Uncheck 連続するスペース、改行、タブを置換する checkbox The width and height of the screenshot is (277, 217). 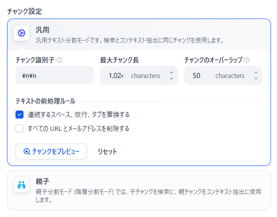[x=19, y=114]
